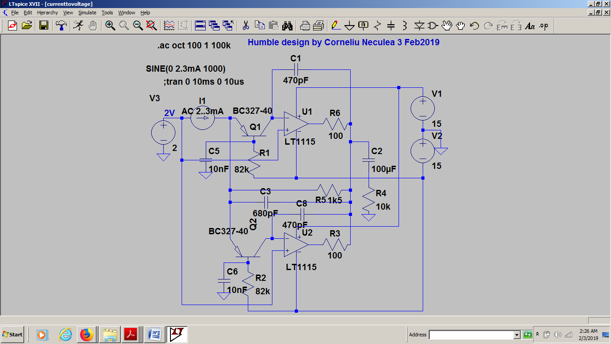
Task: Open the Component selector gate icon
Action: (433, 26)
